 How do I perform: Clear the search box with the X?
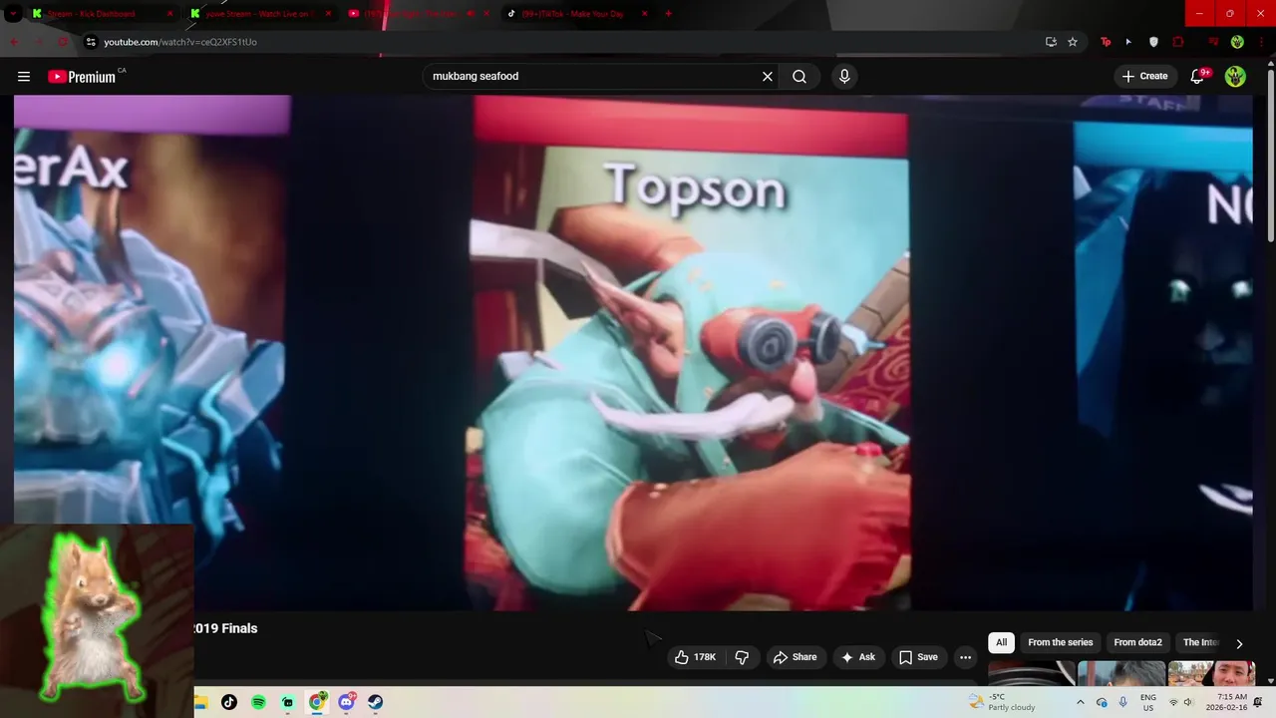(x=768, y=77)
